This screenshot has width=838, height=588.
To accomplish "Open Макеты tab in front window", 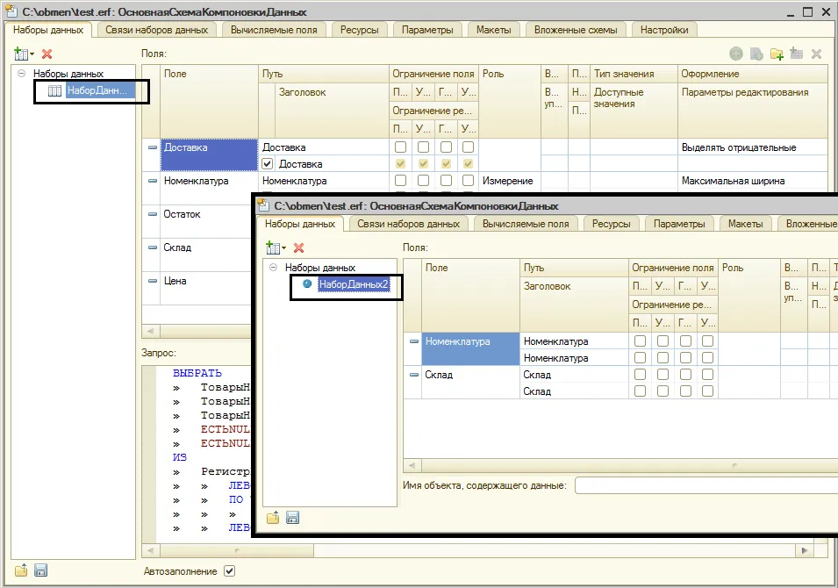I will click(745, 224).
